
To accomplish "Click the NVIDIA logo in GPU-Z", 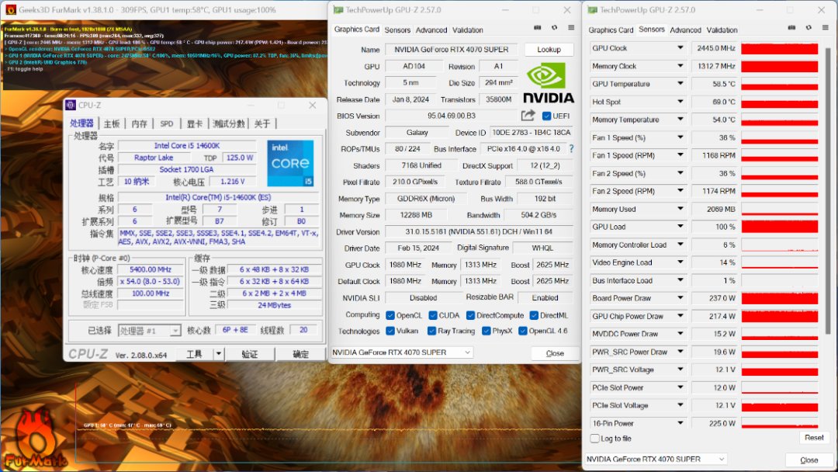I will (549, 83).
